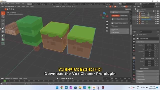Open the Object properties tab
Viewport: 160px width, 90px height.
coord(134,58)
